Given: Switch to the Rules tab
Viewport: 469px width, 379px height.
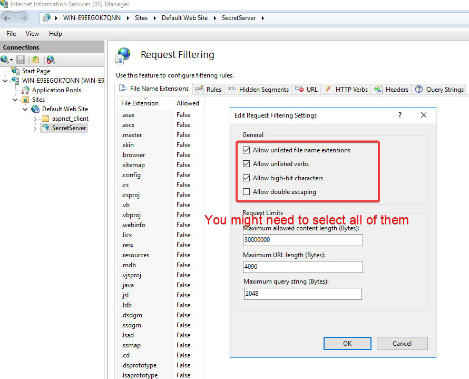Looking at the screenshot, I should pyautogui.click(x=208, y=90).
